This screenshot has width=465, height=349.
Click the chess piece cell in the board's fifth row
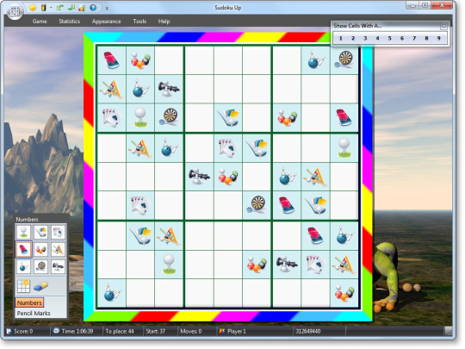[x=199, y=177]
